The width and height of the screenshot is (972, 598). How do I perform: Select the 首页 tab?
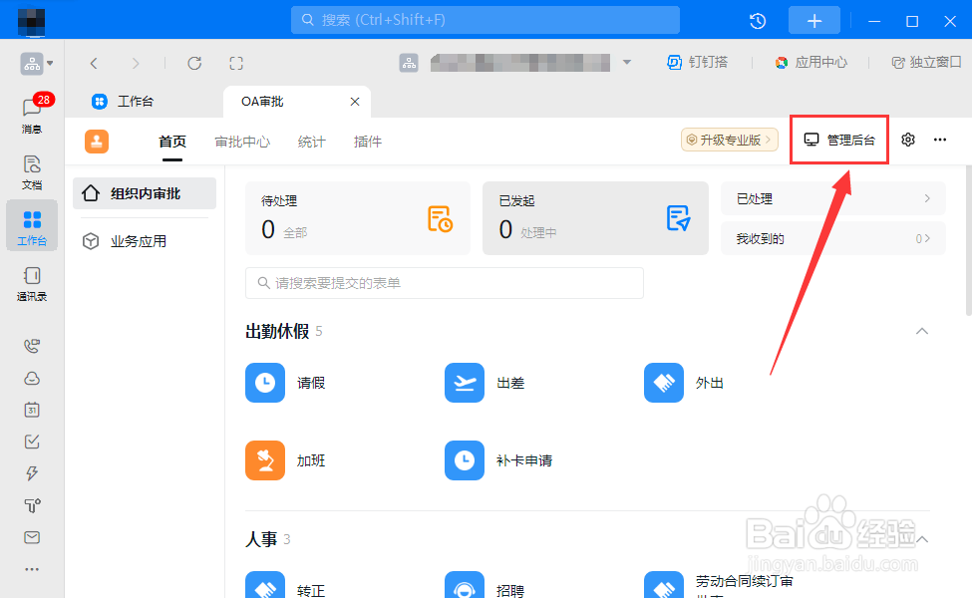click(172, 142)
